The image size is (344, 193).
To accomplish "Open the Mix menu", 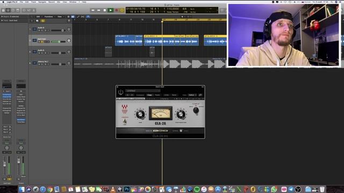I will 59,2.
